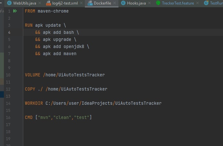Click 'apk add openjdk8' on line 6
The width and height of the screenshot is (223, 146).
point(64,47)
